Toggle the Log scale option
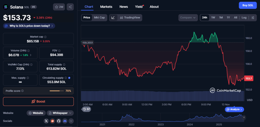 (x=244, y=17)
